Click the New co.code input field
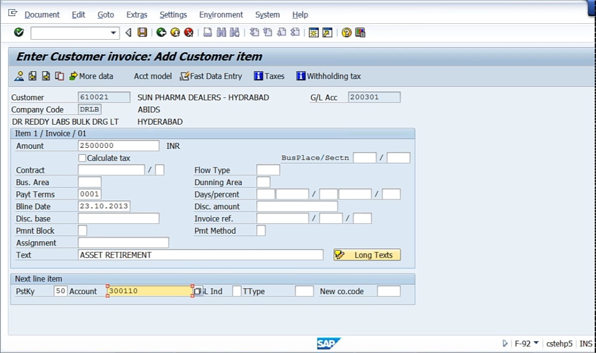596x353 pixels. tap(389, 291)
